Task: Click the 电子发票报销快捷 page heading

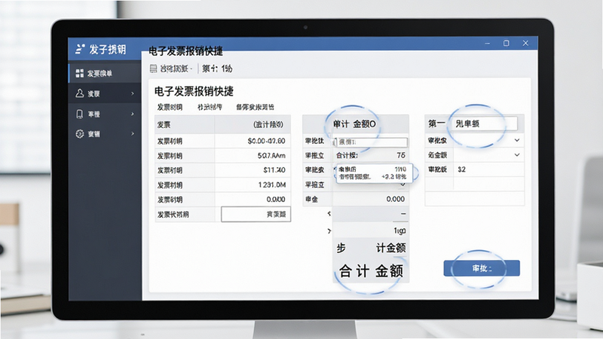Action: (x=194, y=91)
